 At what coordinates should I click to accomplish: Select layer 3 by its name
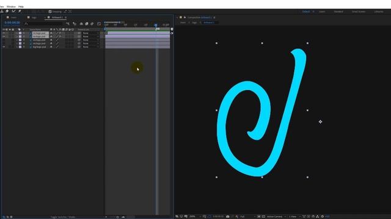39,40
